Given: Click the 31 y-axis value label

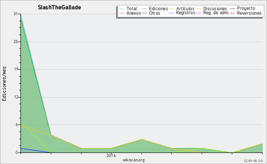Looking at the screenshot, I should (16, 14).
